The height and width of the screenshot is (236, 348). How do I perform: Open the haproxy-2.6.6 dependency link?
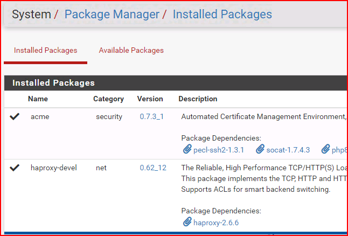(216, 223)
